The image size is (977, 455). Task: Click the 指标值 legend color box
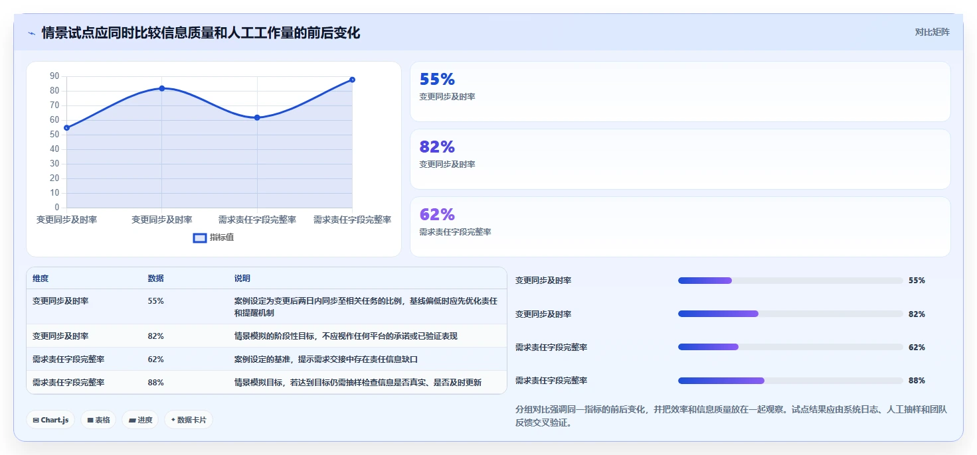[200, 237]
